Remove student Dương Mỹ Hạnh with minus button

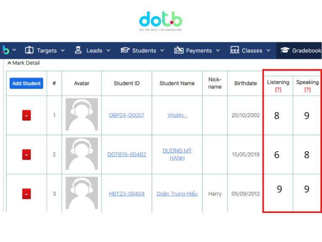pos(26,155)
